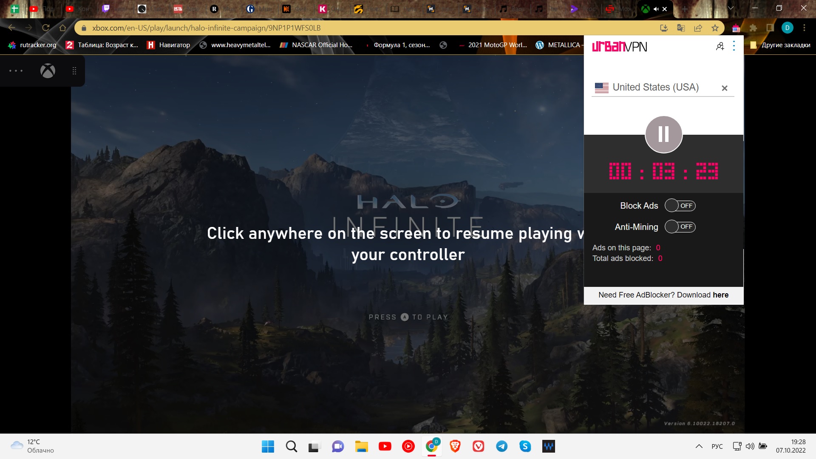
Task: Open the Другие закладки folder
Action: click(780, 45)
